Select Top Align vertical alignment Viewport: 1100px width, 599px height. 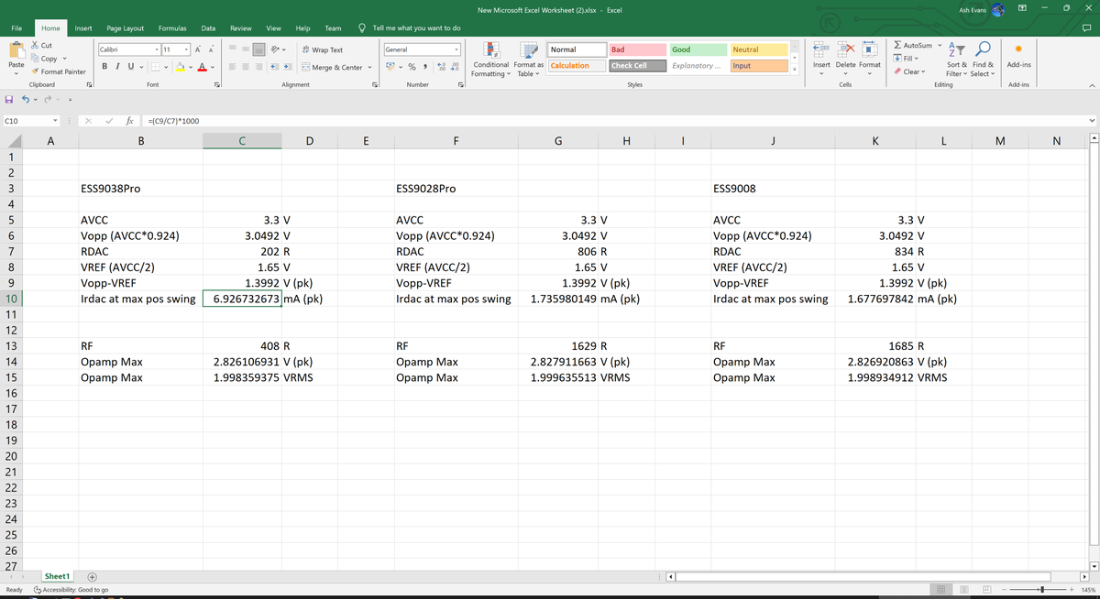tap(232, 49)
